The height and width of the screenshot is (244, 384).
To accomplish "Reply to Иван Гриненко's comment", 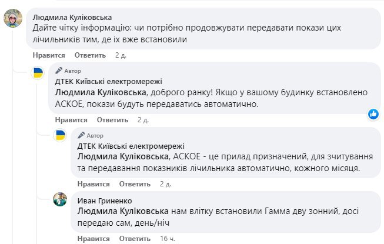I will tap(135, 239).
